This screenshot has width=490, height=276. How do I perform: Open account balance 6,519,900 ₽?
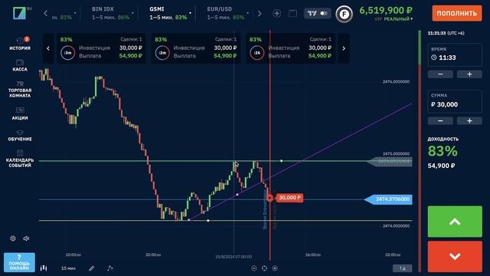[386, 10]
